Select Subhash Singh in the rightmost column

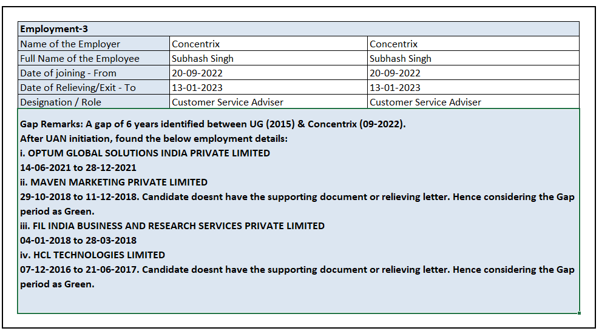473,58
